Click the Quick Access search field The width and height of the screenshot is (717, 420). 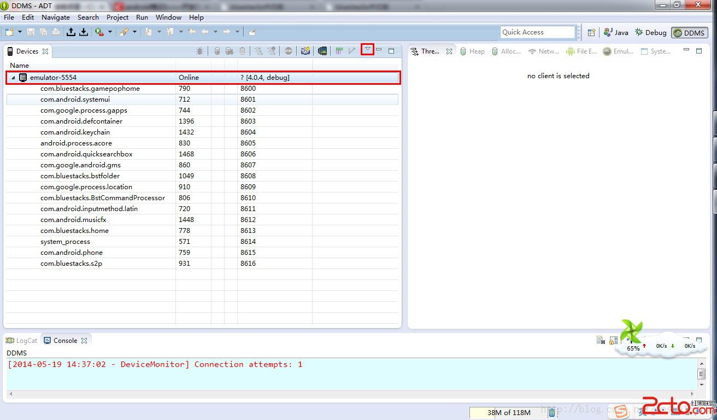[x=538, y=32]
